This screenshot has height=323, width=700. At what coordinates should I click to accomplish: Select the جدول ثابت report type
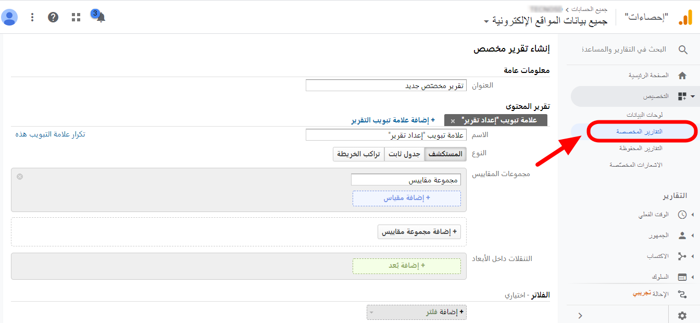click(x=404, y=154)
